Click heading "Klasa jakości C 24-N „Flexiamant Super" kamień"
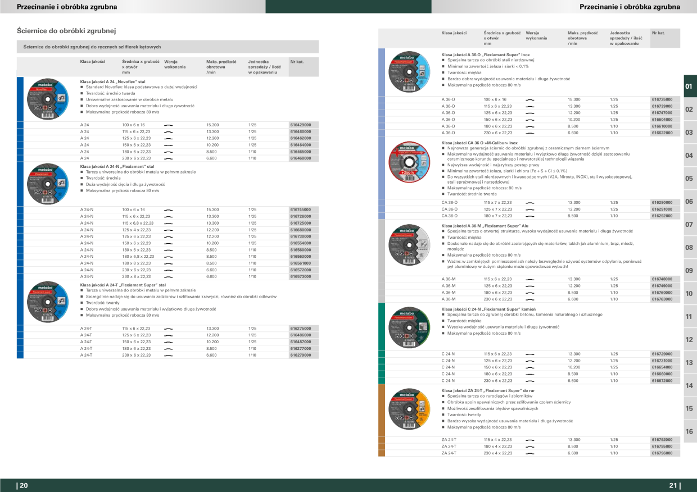Viewport: 697px width, 492px height. pyautogui.click(x=488, y=309)
